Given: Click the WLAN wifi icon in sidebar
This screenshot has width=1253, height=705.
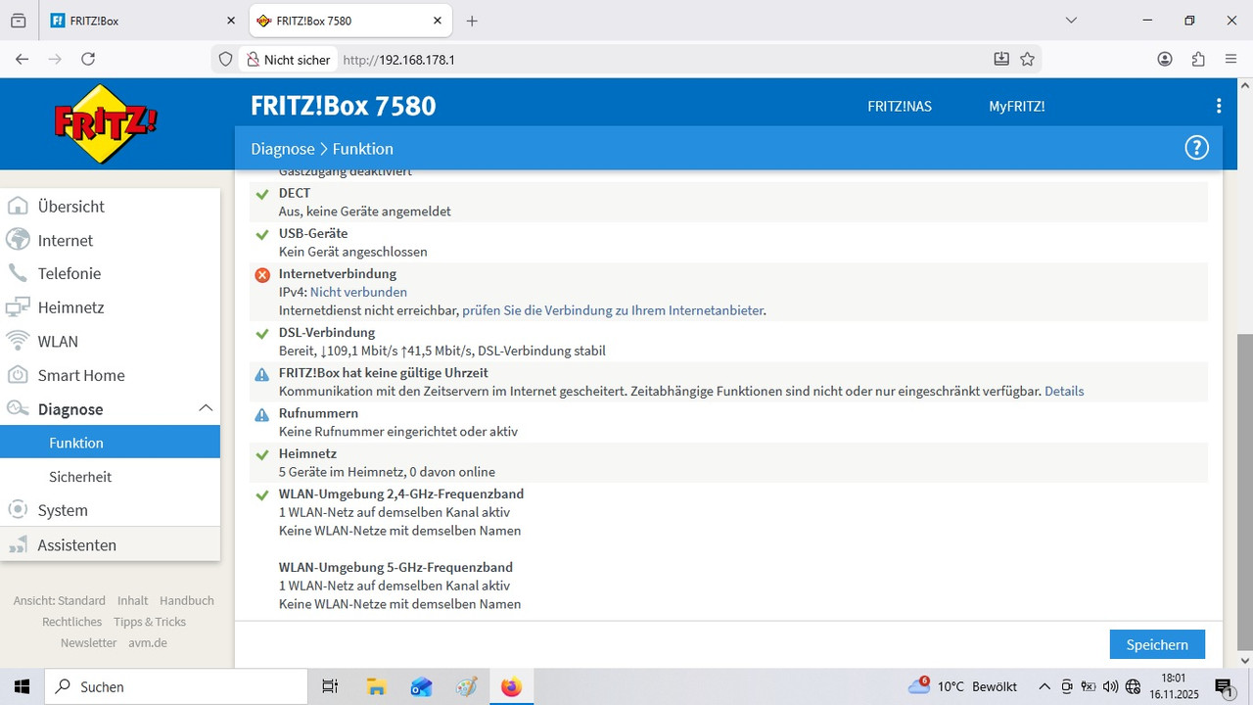Looking at the screenshot, I should [18, 341].
